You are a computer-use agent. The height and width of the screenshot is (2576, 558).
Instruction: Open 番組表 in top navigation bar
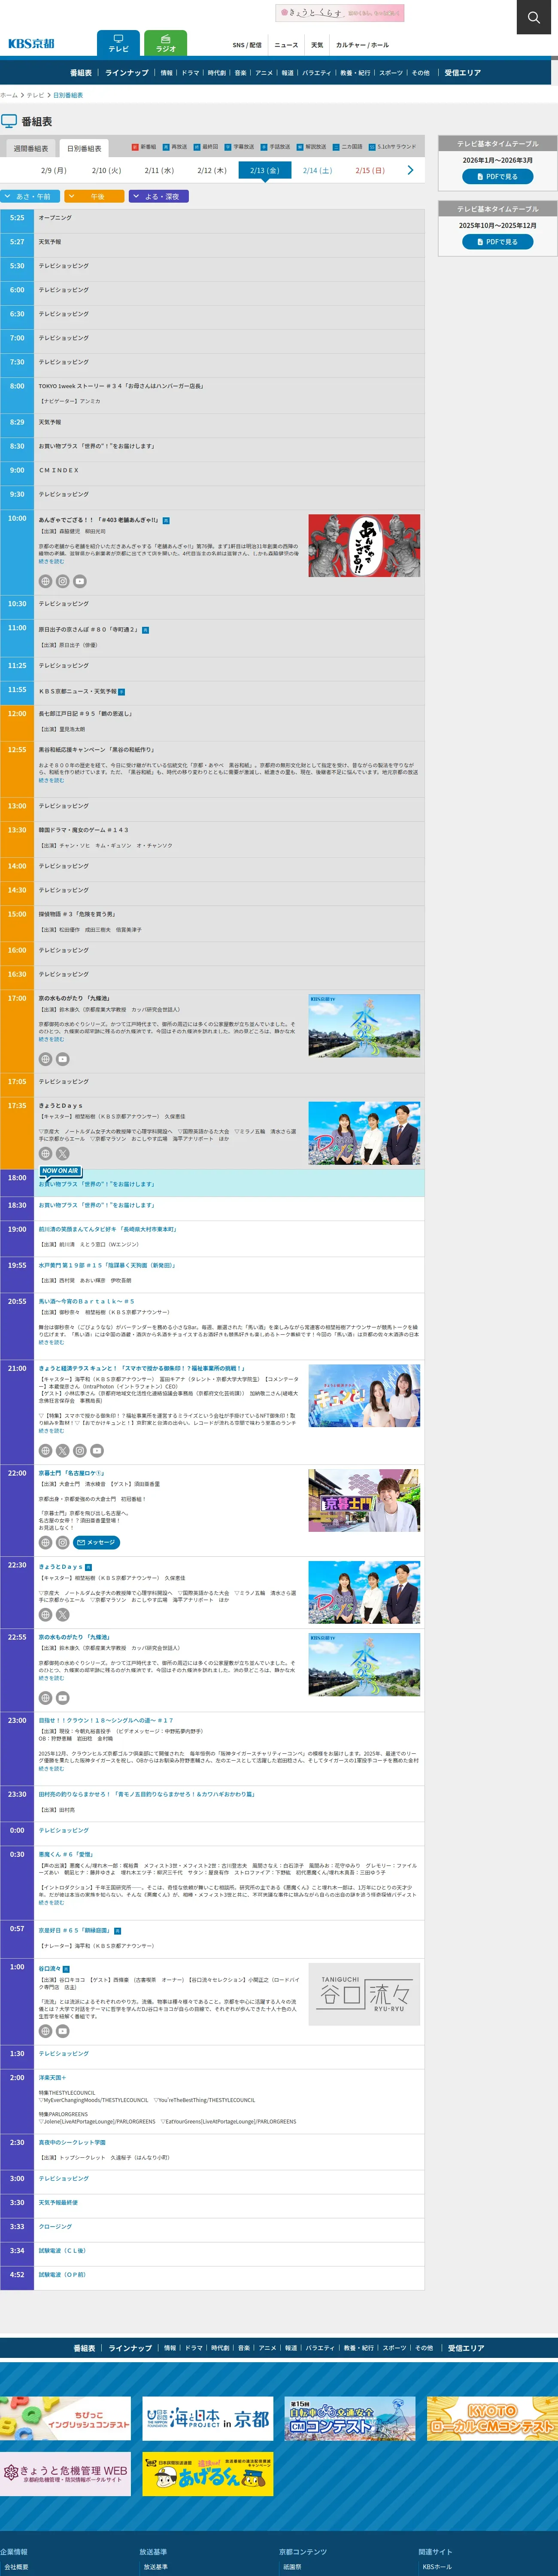click(x=81, y=73)
